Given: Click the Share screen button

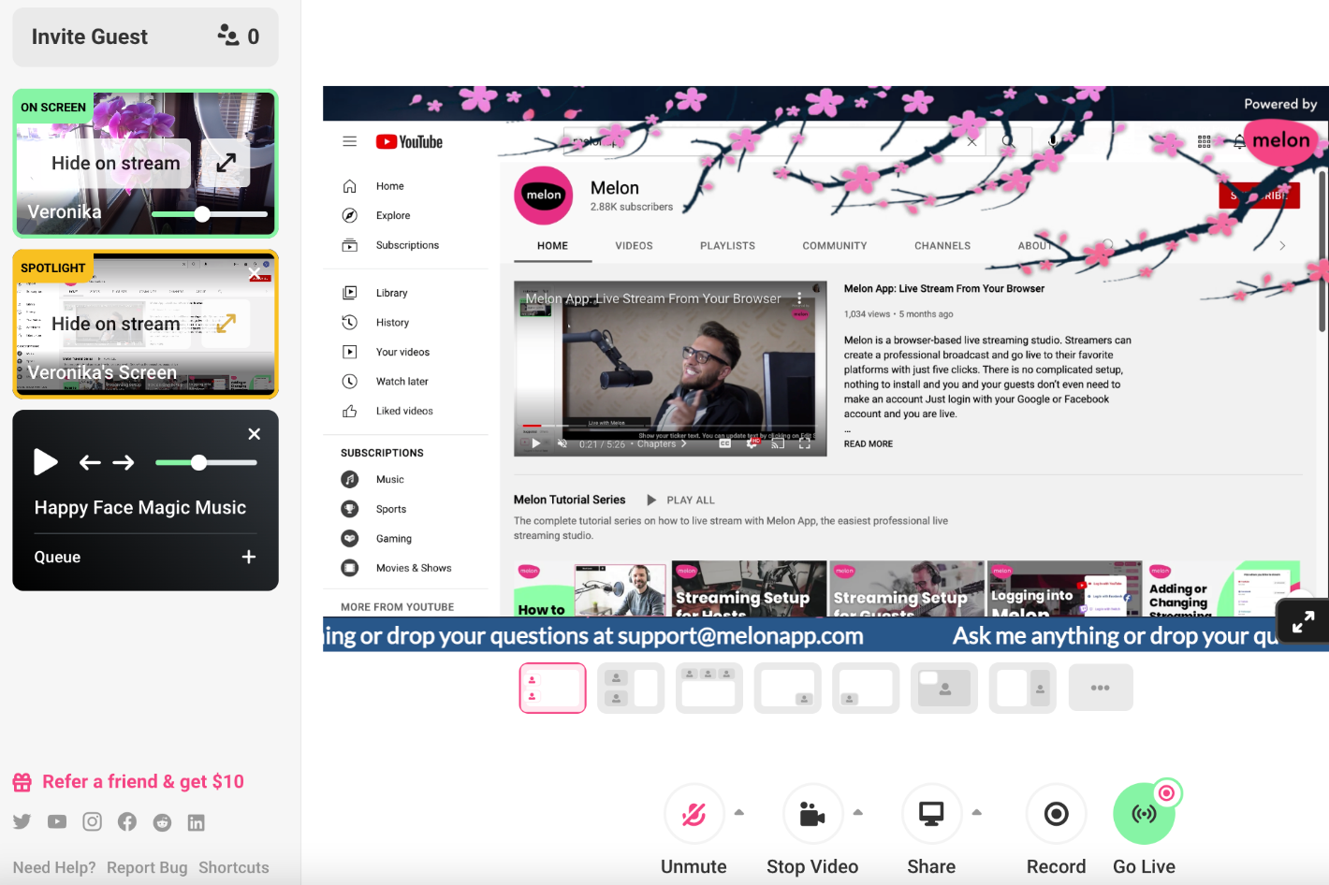Looking at the screenshot, I should click(x=931, y=814).
